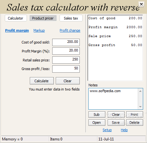This screenshot has height=143, width=147.
Task: Click the 'Items 0' status entry
Action: 56,139
